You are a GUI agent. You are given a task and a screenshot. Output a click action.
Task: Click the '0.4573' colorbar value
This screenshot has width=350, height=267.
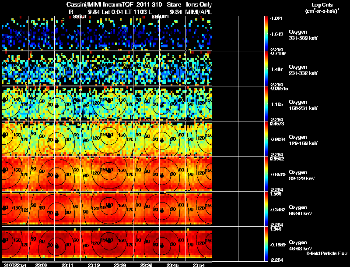277,124
